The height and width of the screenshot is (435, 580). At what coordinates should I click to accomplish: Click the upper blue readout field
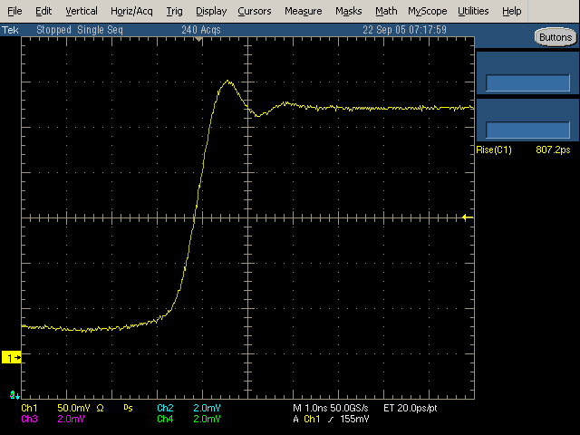tap(527, 82)
